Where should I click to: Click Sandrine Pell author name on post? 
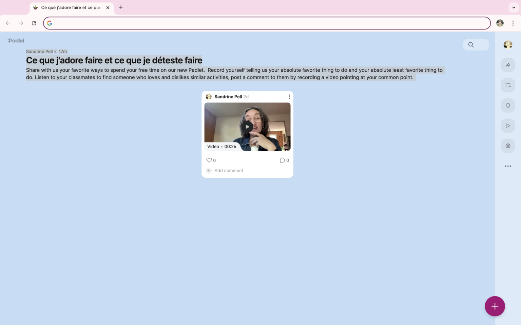pos(228,97)
